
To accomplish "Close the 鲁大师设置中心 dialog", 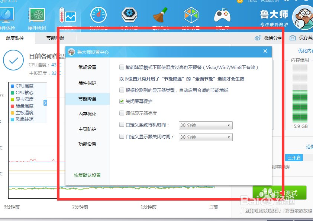I will [x=265, y=51].
